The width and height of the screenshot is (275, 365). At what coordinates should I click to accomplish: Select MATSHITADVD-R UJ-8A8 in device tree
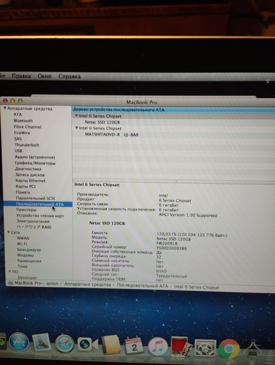(x=112, y=135)
